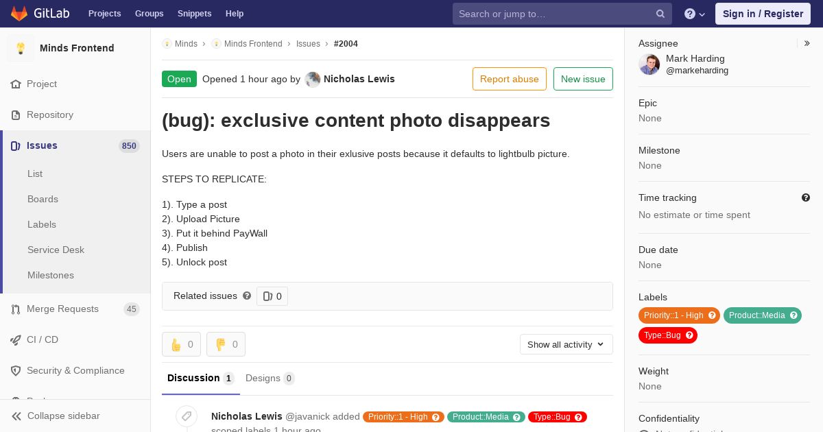The width and height of the screenshot is (823, 432).
Task: Click the related issues count badge
Action: [x=272, y=296]
